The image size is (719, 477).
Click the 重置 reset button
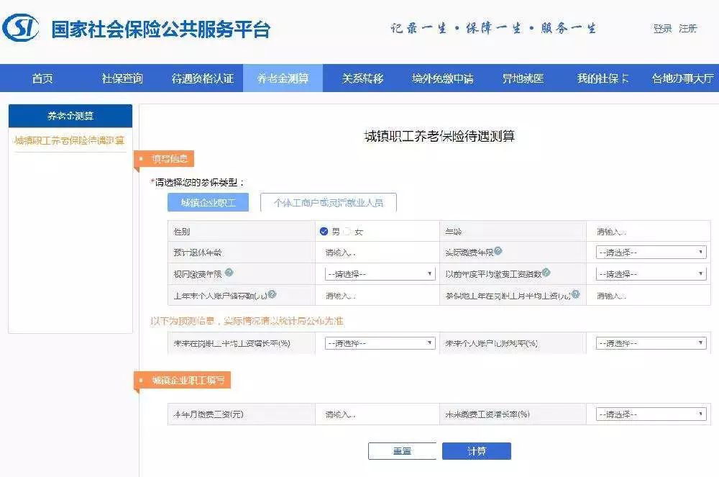tap(403, 450)
